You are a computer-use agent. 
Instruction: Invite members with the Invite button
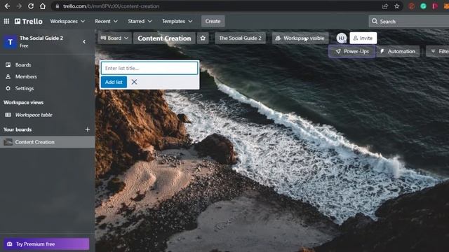pos(363,38)
